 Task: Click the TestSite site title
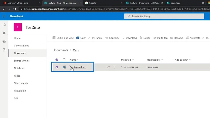point(33,27)
